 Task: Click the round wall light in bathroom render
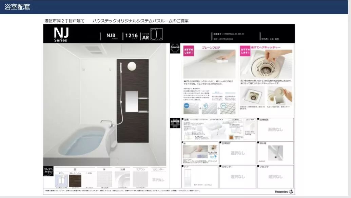pyautogui.click(x=132, y=66)
